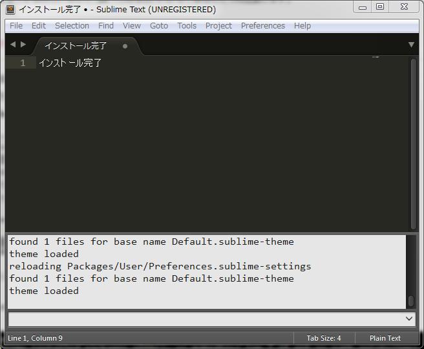Open the Find menu

(x=106, y=26)
